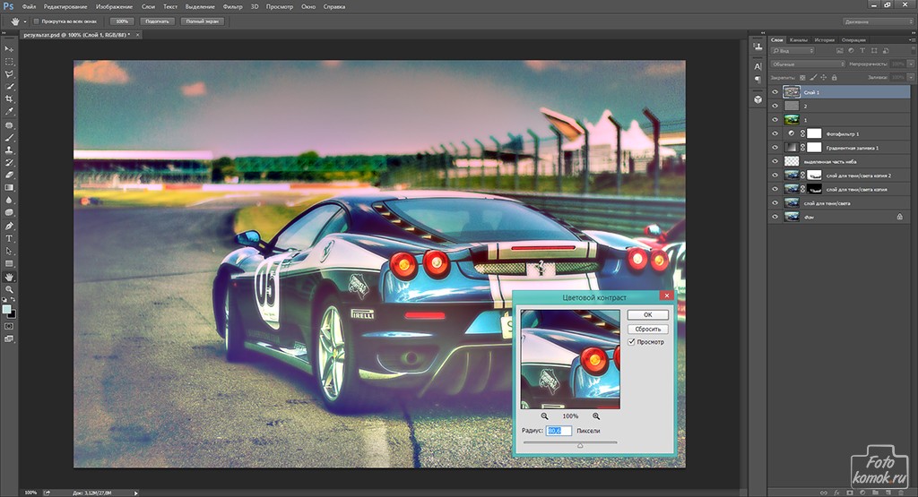Select the Eraser tool
The image size is (918, 497).
[9, 175]
